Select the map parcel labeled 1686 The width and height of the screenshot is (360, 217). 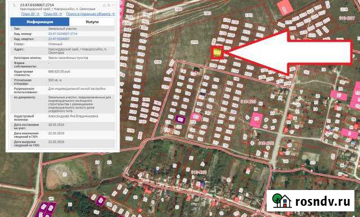pos(195,42)
